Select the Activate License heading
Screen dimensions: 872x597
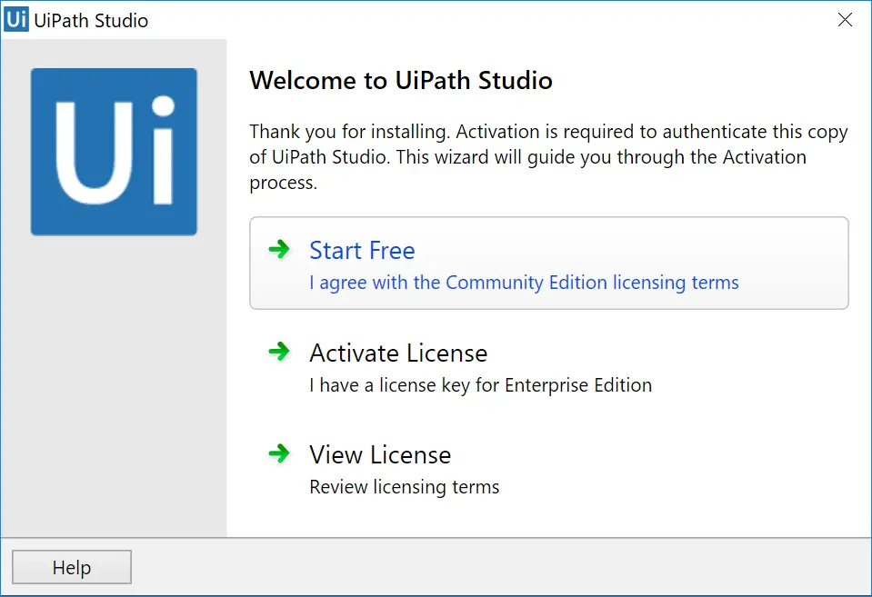[x=398, y=353]
